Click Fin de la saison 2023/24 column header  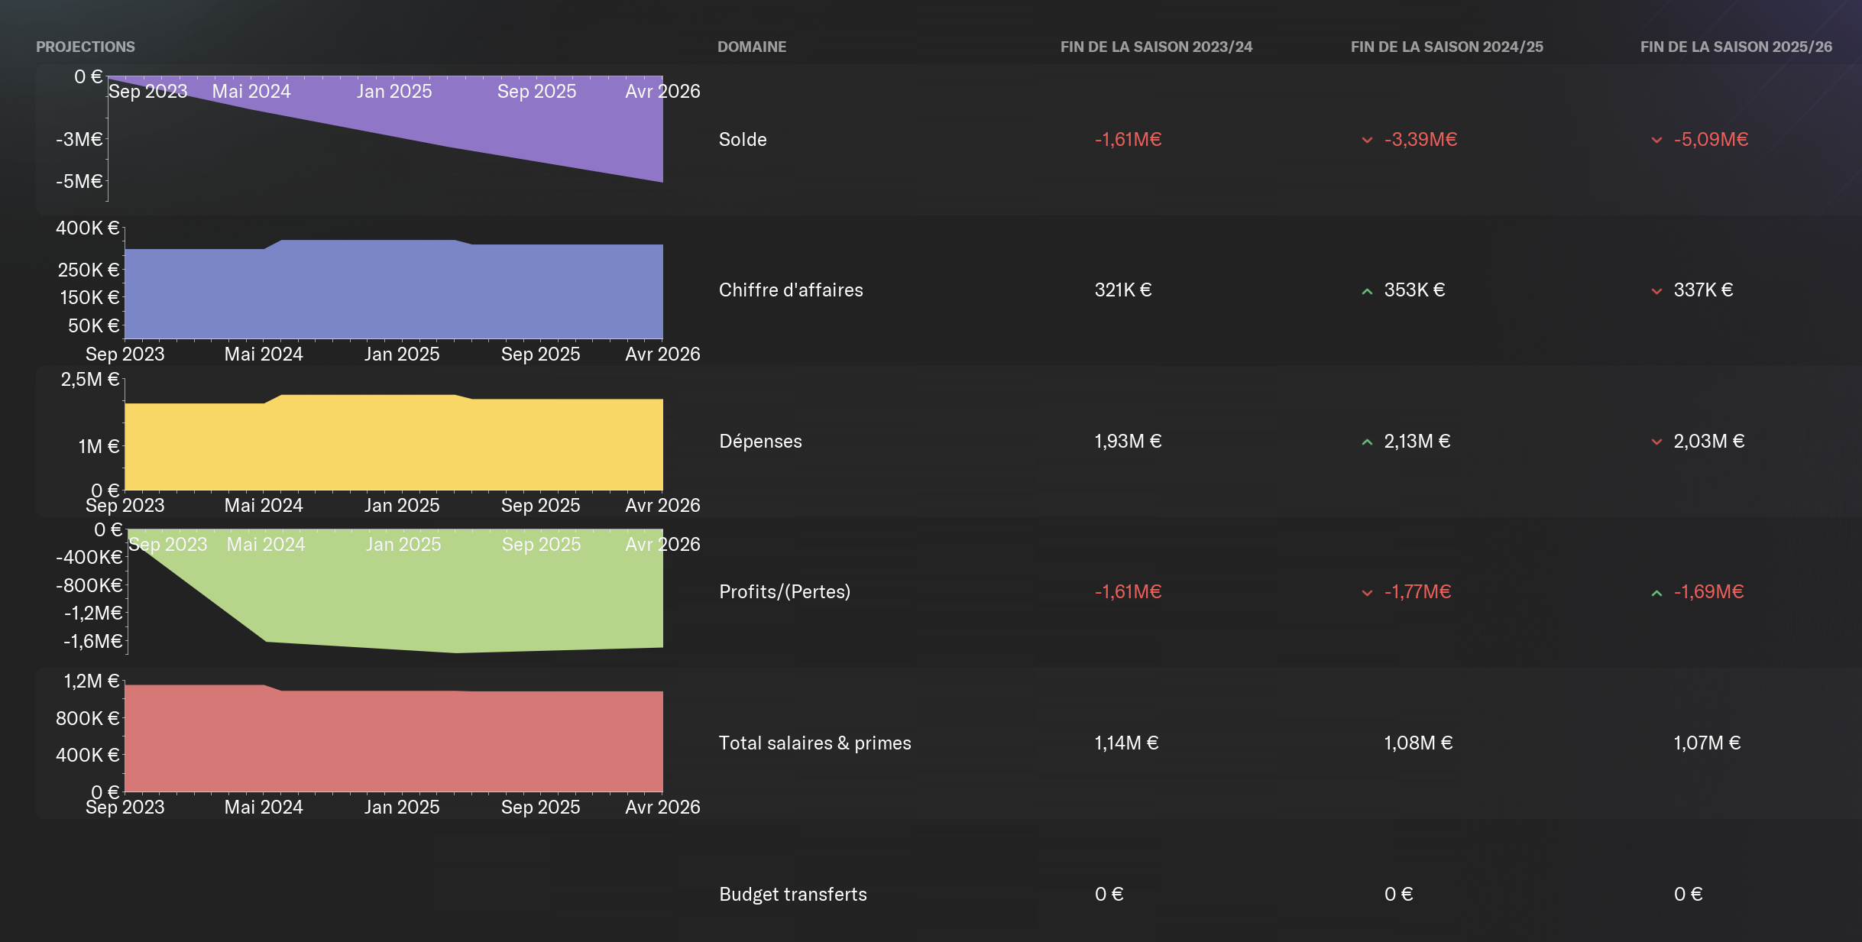(x=1156, y=47)
